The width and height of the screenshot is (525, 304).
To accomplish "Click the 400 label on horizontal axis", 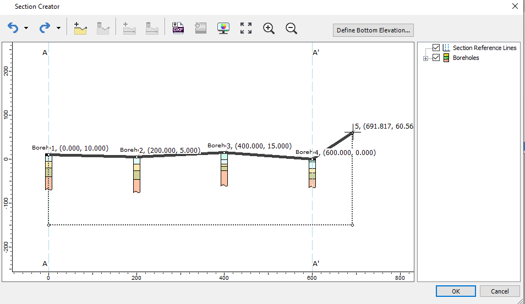I will [224, 278].
